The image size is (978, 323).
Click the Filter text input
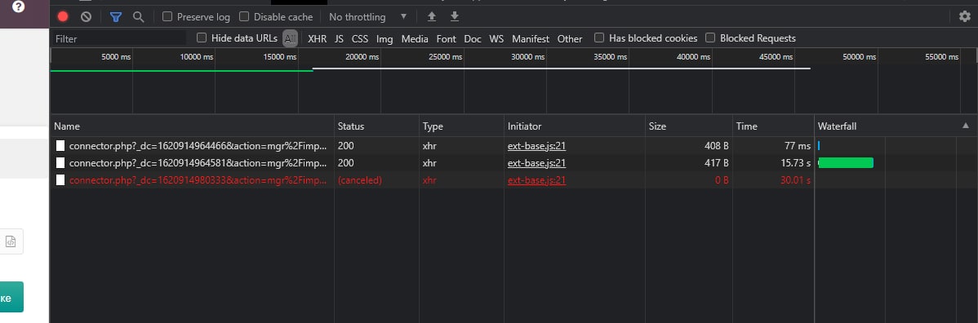click(118, 38)
